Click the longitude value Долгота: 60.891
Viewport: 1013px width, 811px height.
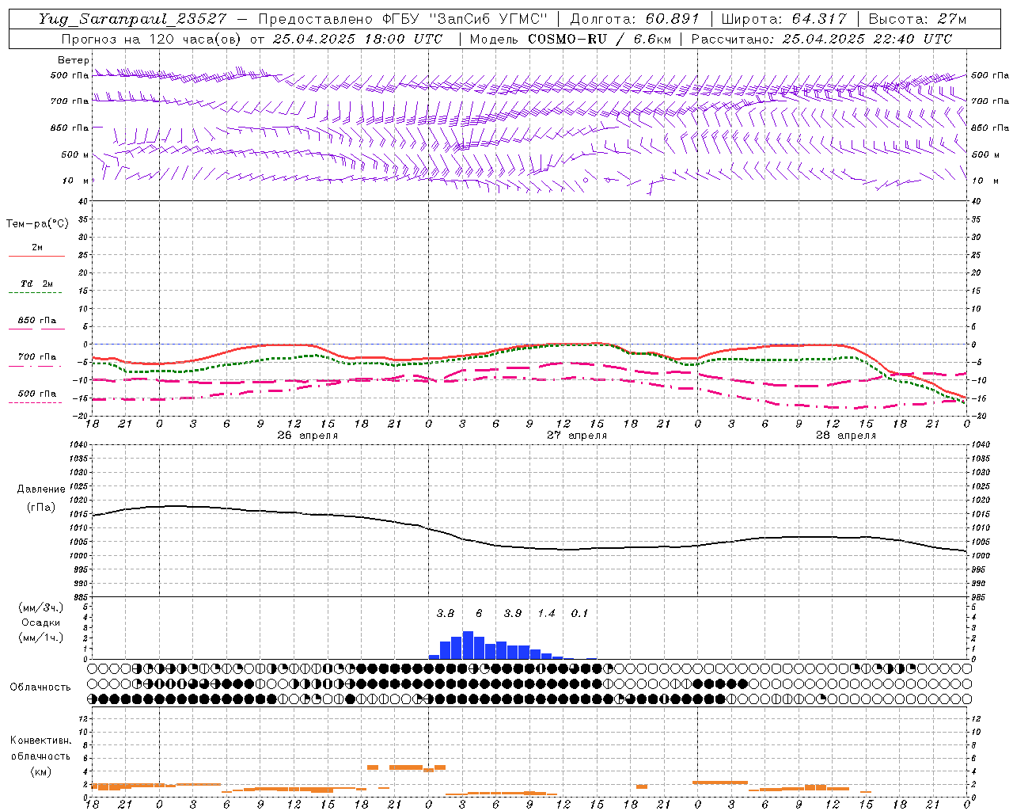(635, 19)
